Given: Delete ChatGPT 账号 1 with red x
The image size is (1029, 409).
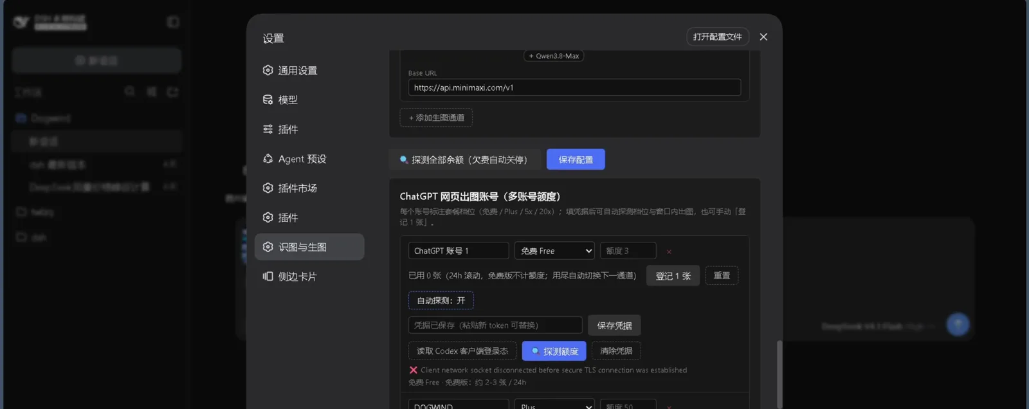Looking at the screenshot, I should 669,251.
